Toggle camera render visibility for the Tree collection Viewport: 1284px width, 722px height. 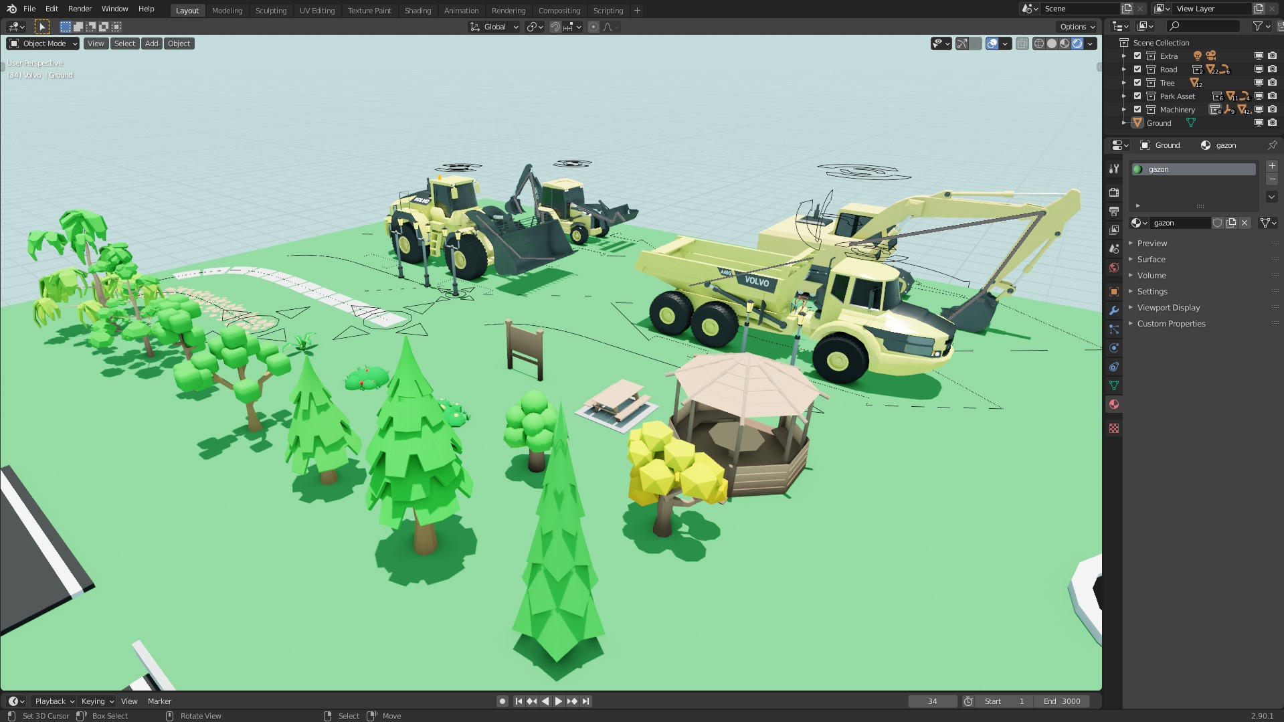1273,82
